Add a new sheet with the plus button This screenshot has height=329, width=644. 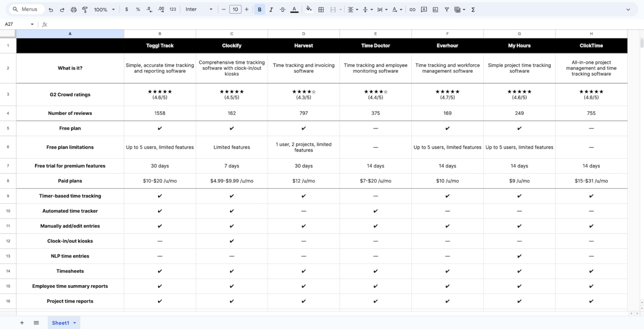(x=22, y=323)
